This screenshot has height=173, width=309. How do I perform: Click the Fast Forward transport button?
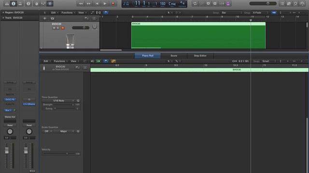[89, 3]
